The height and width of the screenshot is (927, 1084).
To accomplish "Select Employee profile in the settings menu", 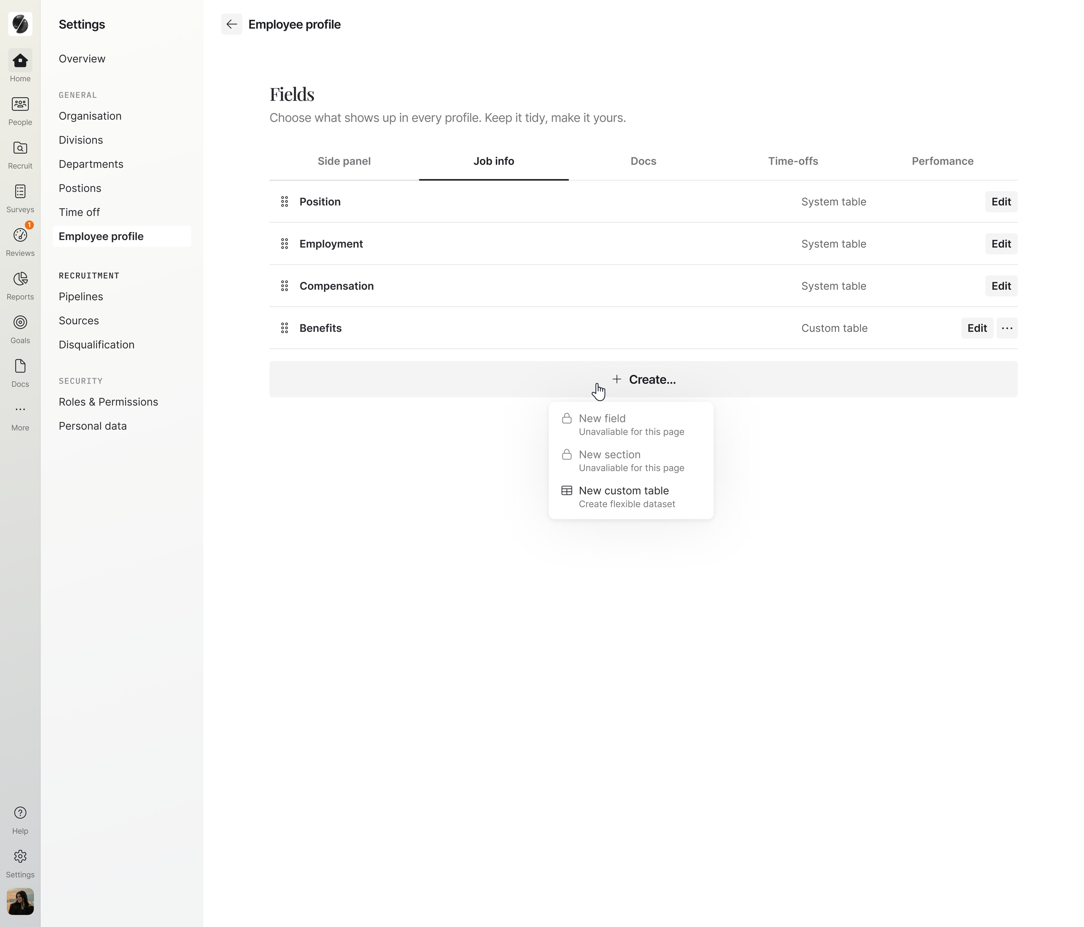I will click(x=122, y=236).
